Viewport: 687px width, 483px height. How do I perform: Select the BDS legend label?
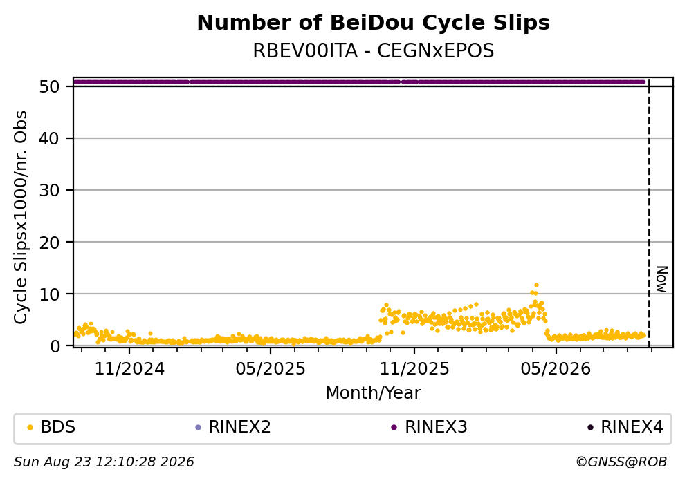(58, 427)
